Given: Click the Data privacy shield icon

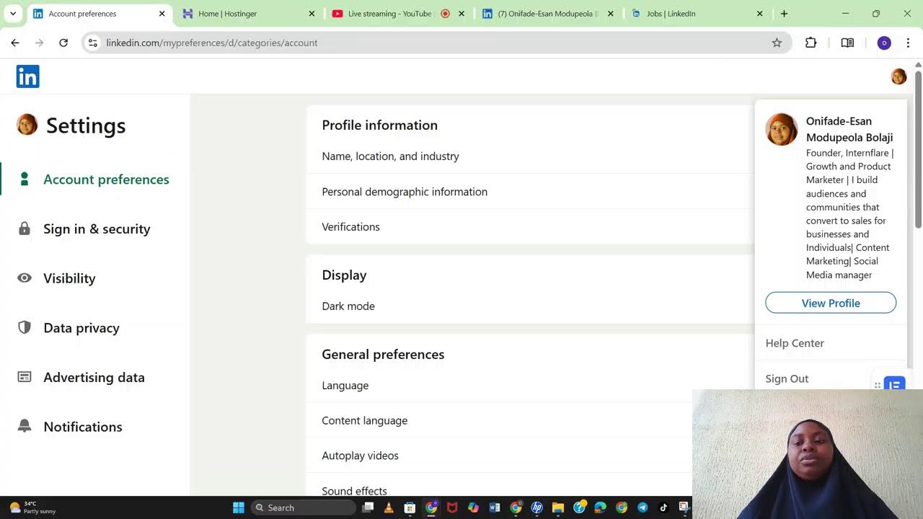Looking at the screenshot, I should coord(25,327).
